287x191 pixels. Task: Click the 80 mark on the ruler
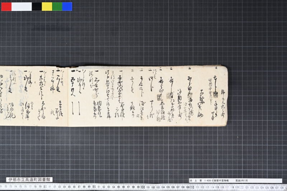(45, 187)
